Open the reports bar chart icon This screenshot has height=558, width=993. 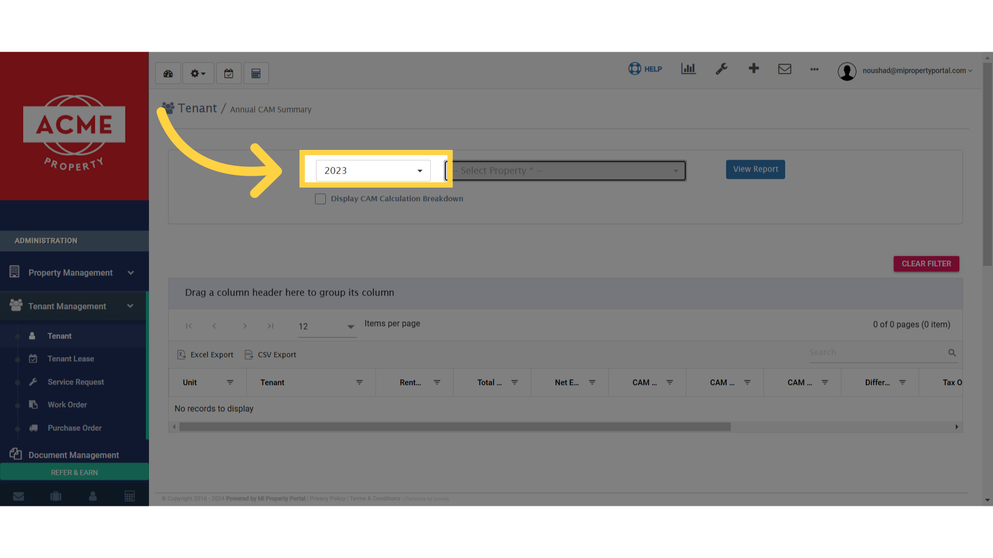coord(688,69)
